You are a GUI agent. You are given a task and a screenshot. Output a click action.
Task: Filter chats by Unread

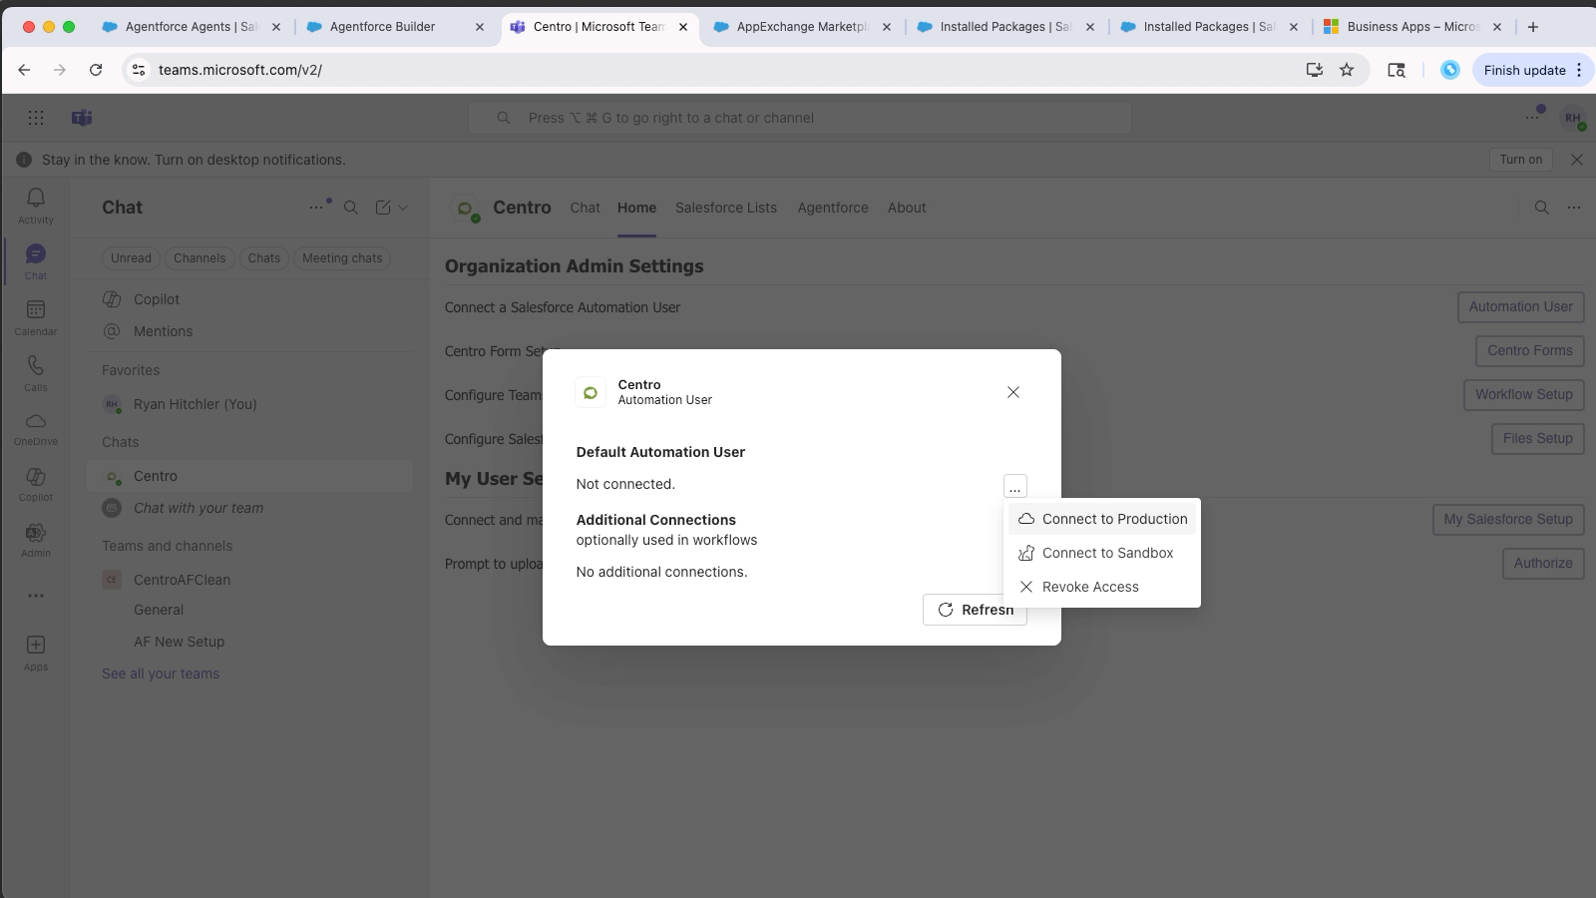point(131,258)
